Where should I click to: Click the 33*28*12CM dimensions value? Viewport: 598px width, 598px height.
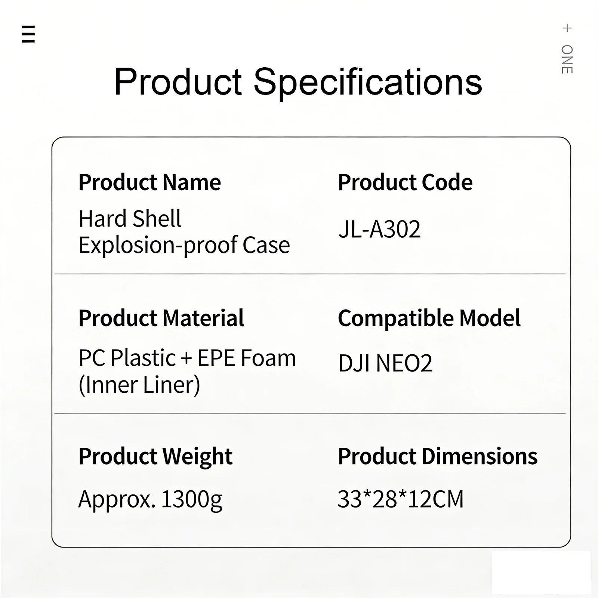[401, 499]
